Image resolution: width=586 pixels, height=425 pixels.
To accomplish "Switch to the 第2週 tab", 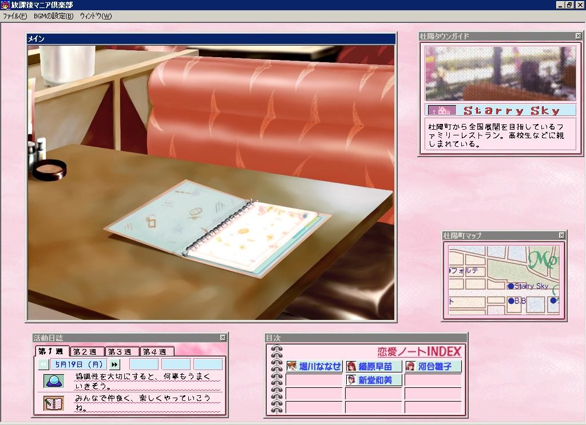I will tap(87, 352).
